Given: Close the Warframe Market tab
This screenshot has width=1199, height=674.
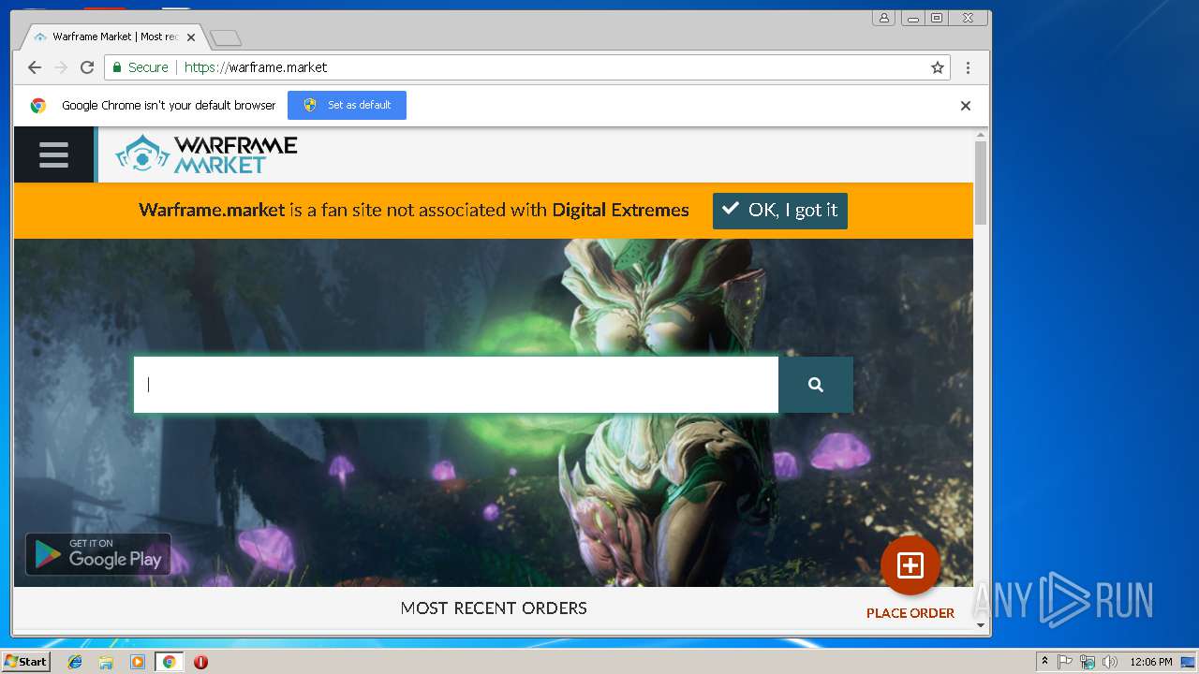Looking at the screenshot, I should (x=191, y=37).
